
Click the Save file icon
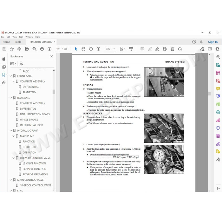click(4, 49)
